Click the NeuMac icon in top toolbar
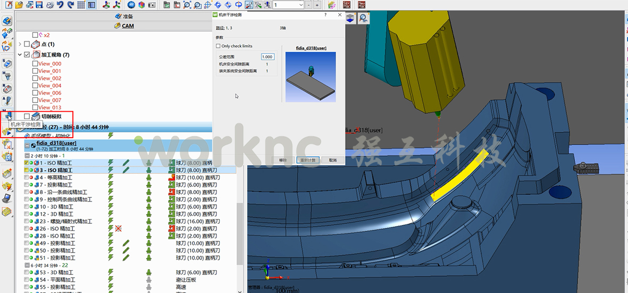 (362, 5)
